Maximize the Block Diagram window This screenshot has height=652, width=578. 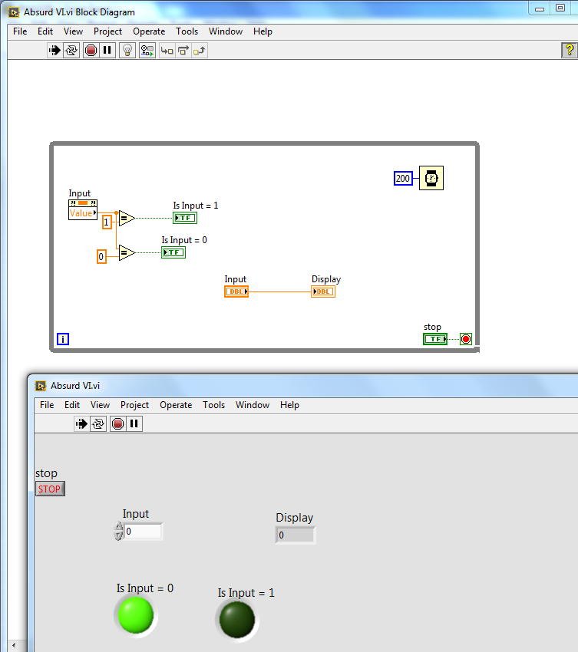point(560,8)
